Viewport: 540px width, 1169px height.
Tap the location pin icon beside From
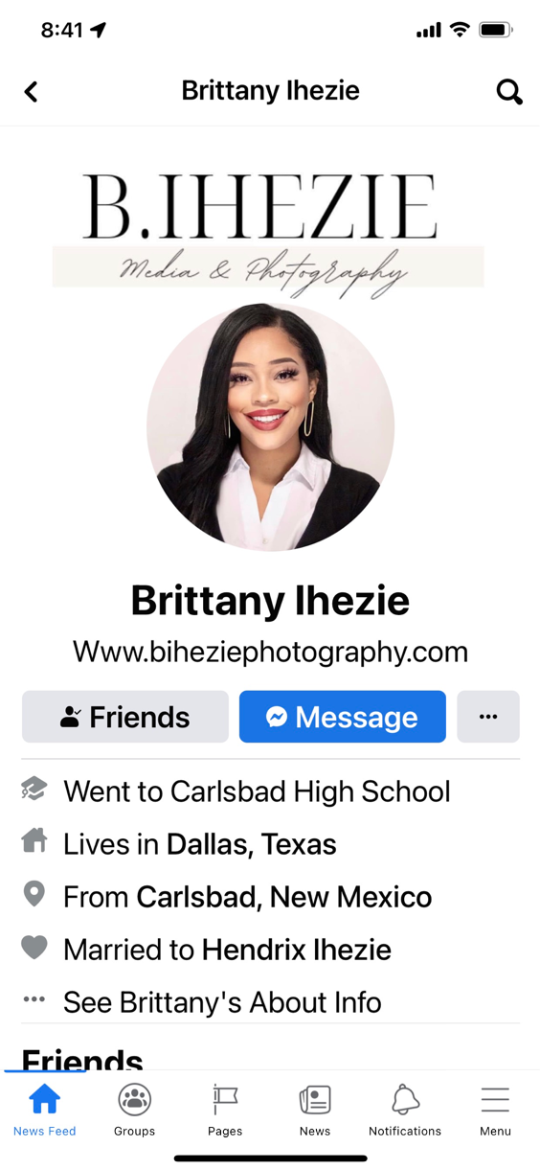point(34,894)
